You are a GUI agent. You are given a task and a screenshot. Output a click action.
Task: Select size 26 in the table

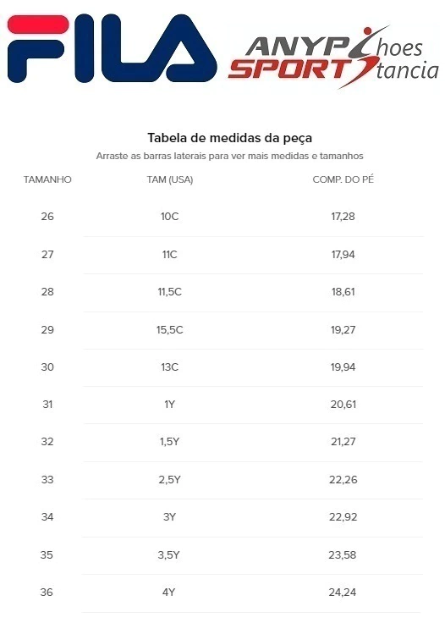point(47,217)
